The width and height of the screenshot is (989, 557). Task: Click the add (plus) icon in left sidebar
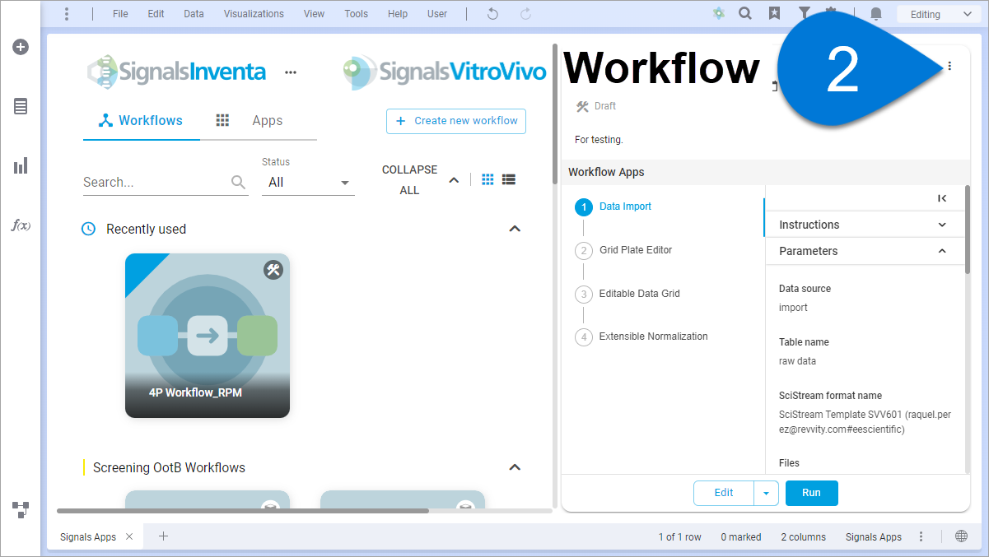21,47
